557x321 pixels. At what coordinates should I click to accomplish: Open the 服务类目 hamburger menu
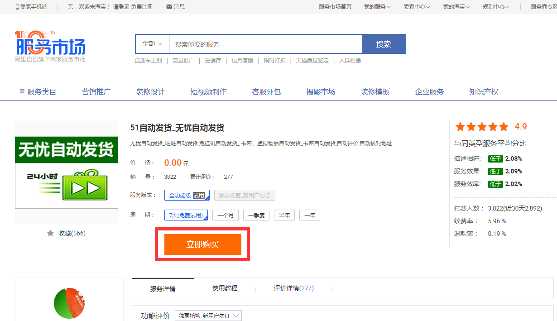tap(38, 91)
